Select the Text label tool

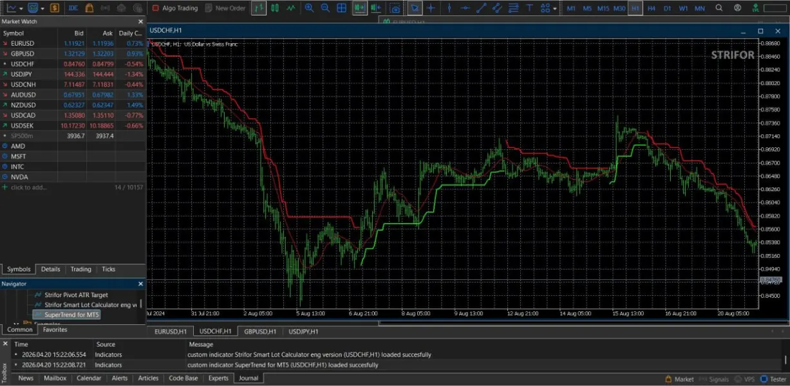[529, 8]
